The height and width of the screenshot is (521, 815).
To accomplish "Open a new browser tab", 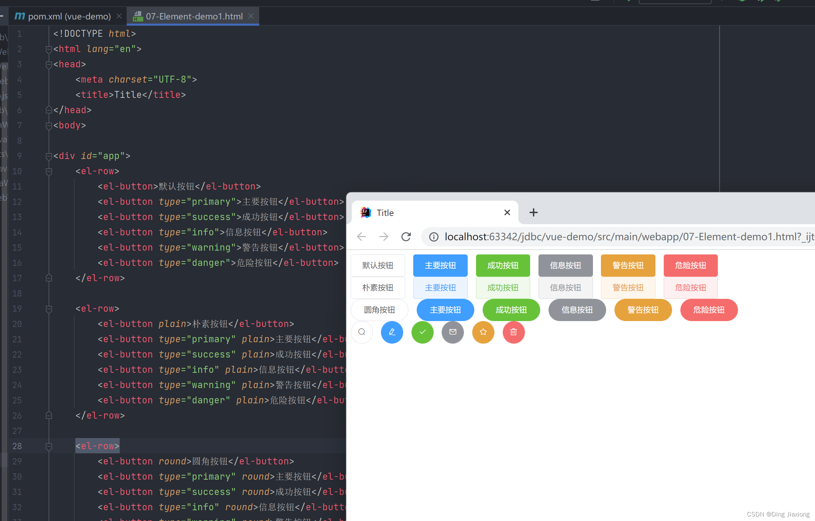I will 533,212.
